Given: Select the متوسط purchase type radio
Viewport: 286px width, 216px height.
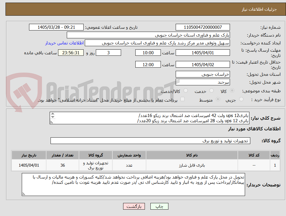Looking at the screenshot, I should [218, 99].
